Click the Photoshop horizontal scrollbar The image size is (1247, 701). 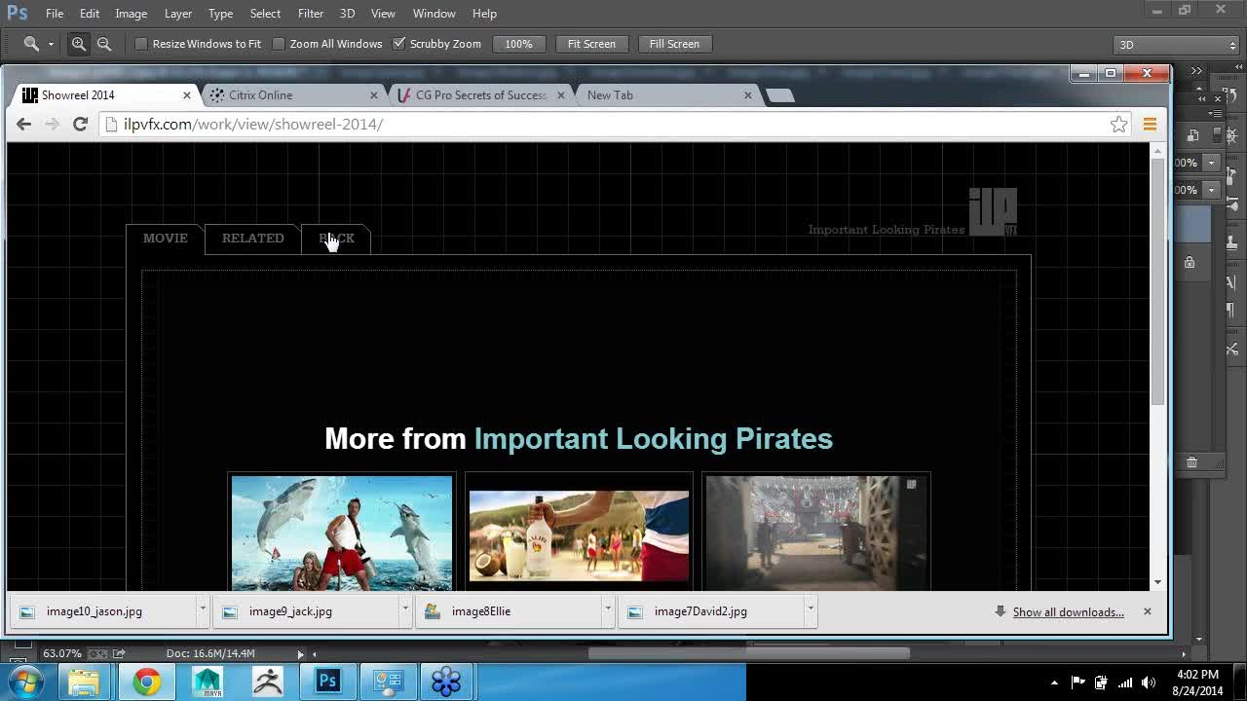(749, 653)
